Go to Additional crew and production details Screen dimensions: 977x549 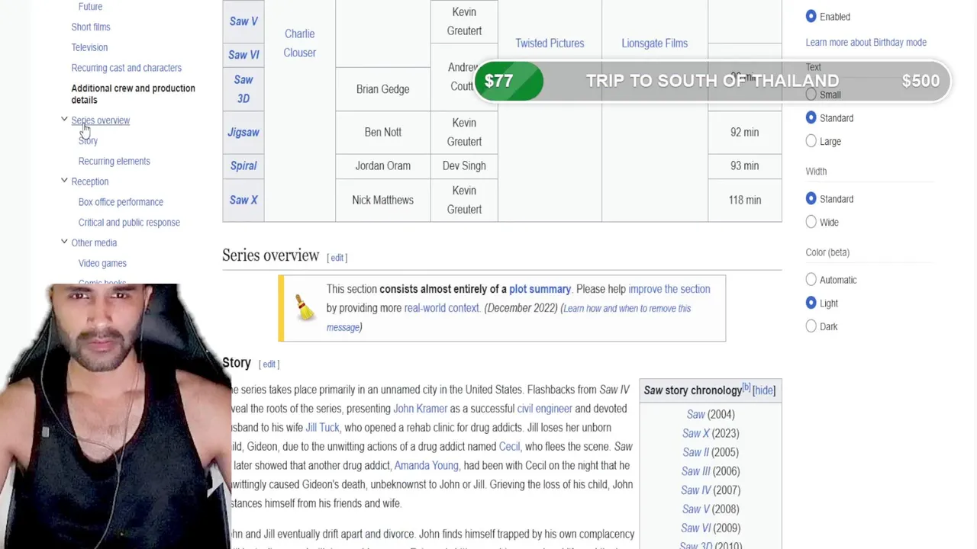point(133,94)
